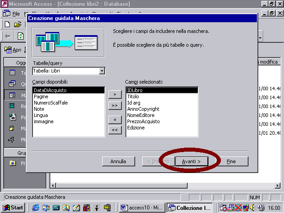
Task: Select the Maschere objects icon in sidebar
Action: coord(12,95)
